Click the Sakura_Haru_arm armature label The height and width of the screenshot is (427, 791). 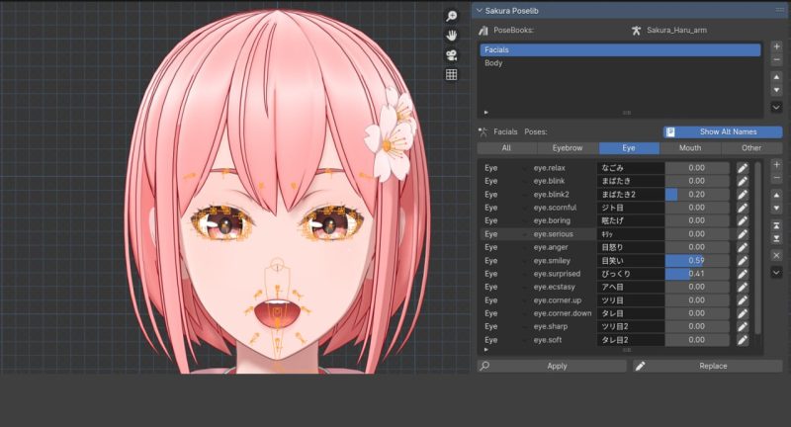point(676,31)
